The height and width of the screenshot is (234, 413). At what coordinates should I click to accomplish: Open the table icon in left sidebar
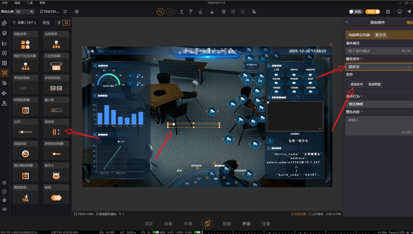point(4,63)
